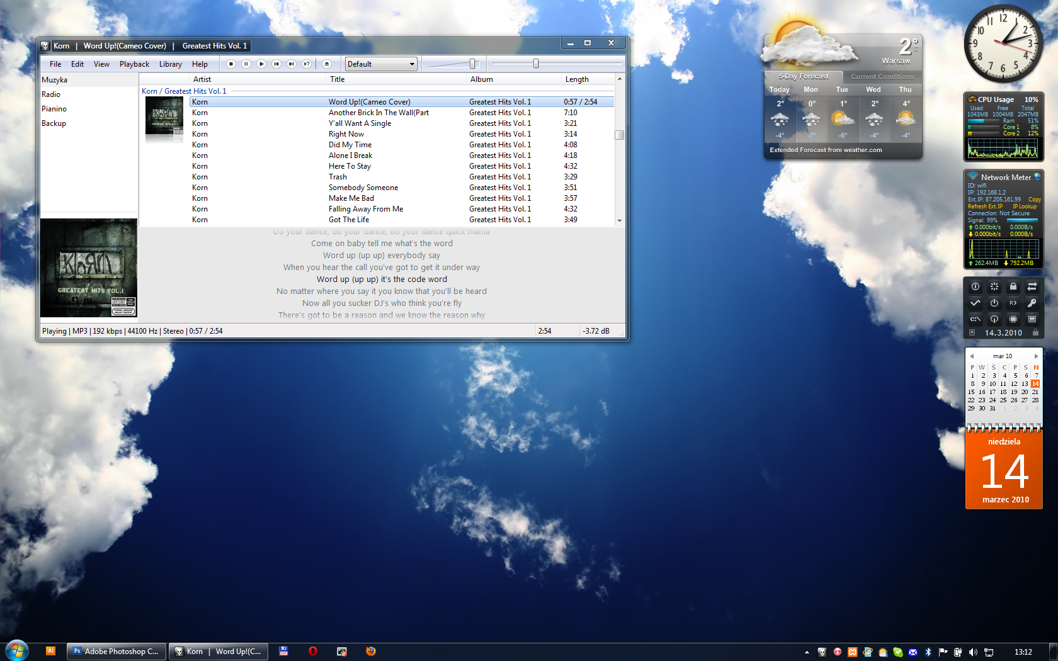Image resolution: width=1058 pixels, height=661 pixels.
Task: Click the seek bar handle
Action: pyautogui.click(x=536, y=64)
